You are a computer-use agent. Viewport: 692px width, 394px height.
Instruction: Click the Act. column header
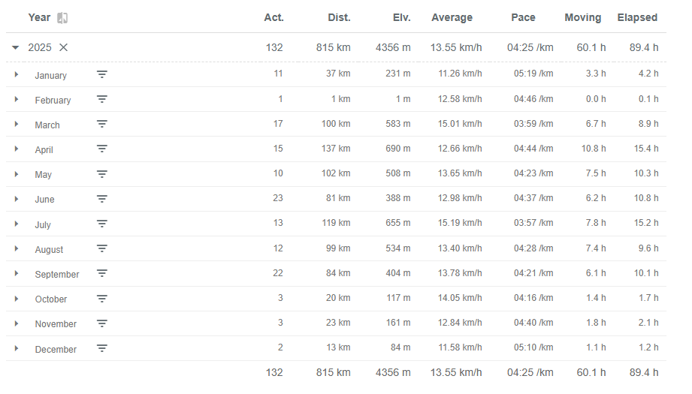[273, 17]
